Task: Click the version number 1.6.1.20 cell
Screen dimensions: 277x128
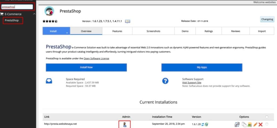Action: 196,124
